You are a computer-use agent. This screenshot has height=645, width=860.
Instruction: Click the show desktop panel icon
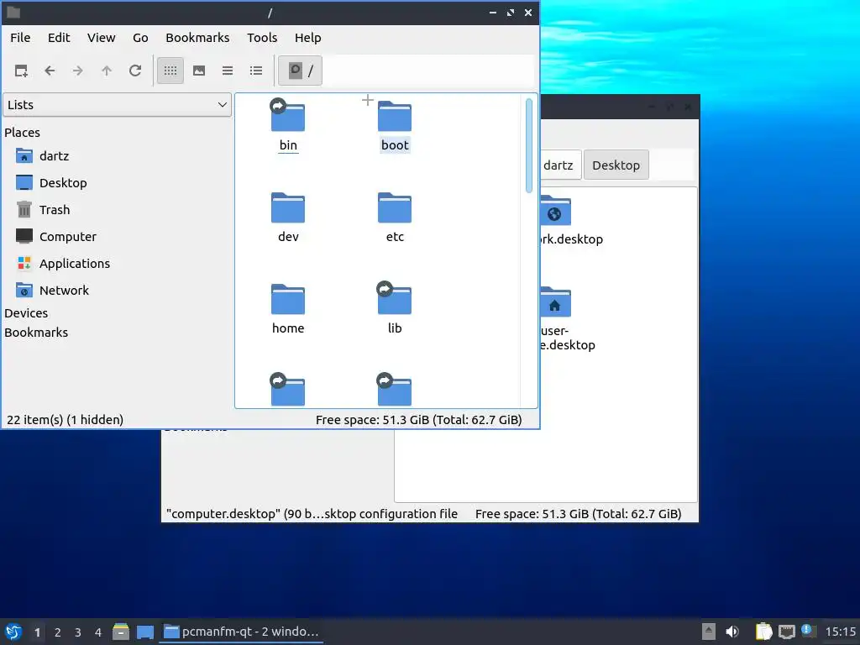pos(144,632)
